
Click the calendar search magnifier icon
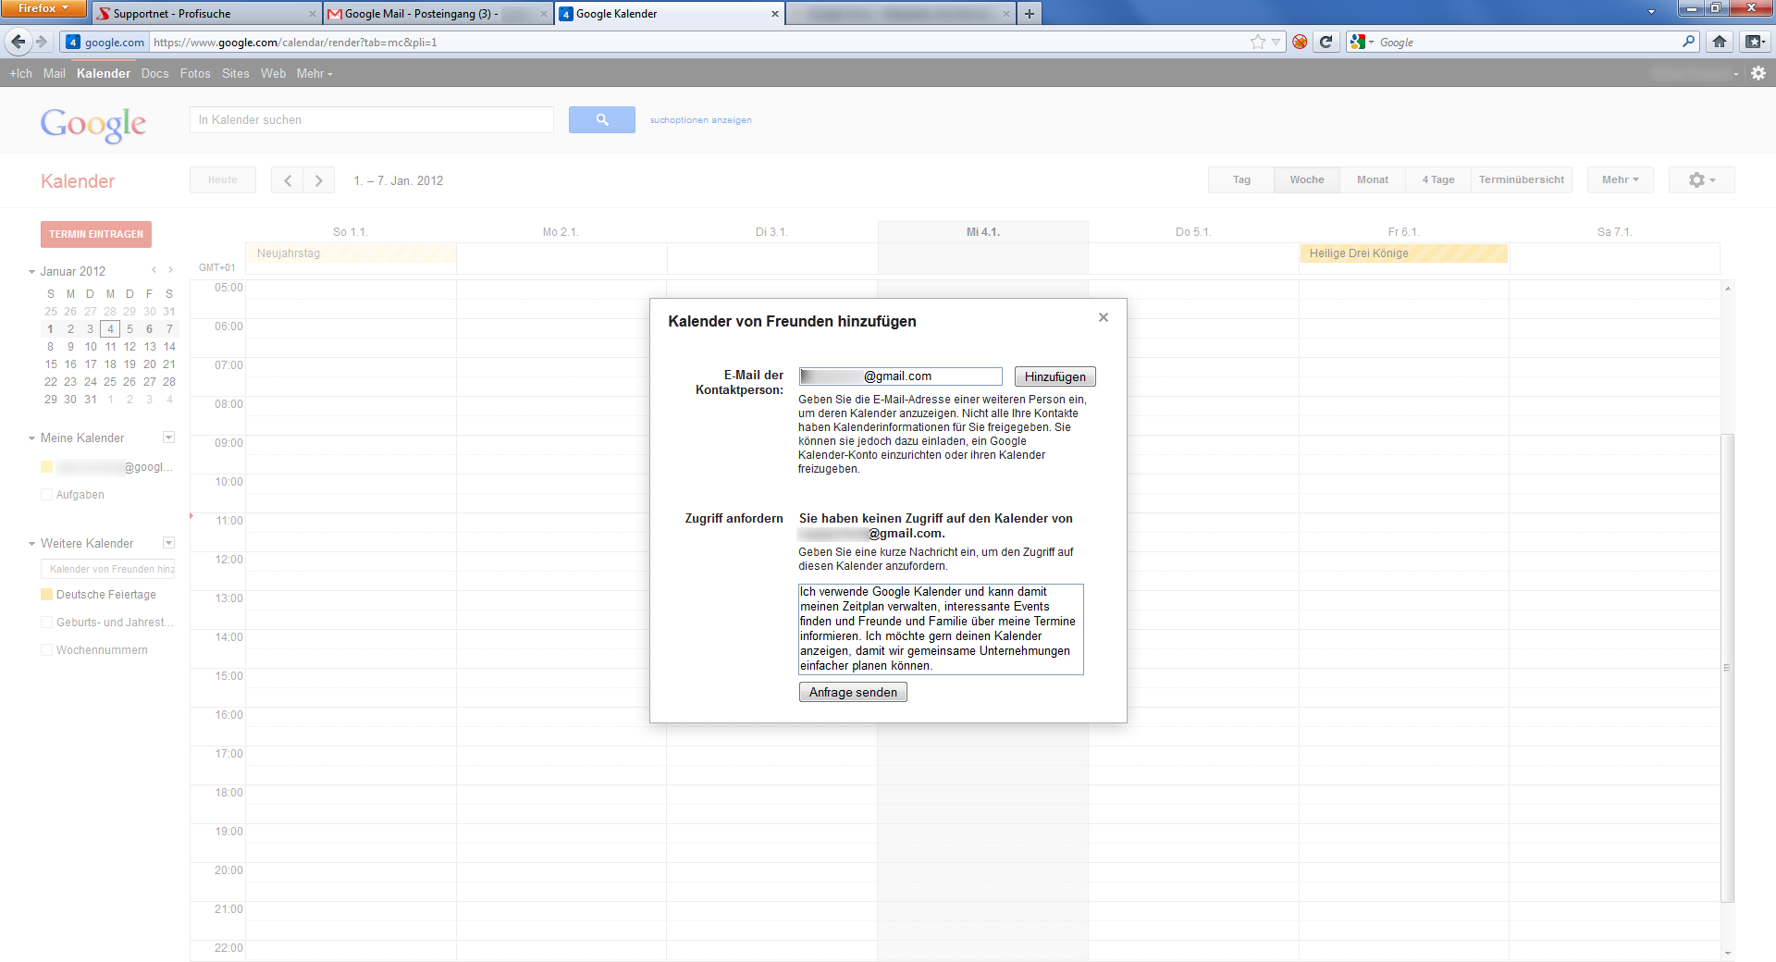601,119
